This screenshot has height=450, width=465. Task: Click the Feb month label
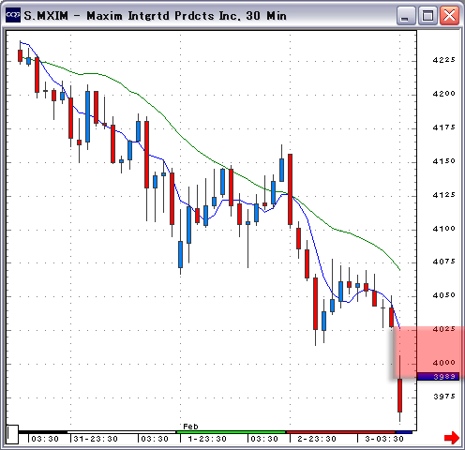tap(190, 427)
